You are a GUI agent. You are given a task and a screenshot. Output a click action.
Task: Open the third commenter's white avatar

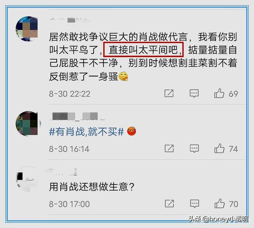[x=27, y=179]
